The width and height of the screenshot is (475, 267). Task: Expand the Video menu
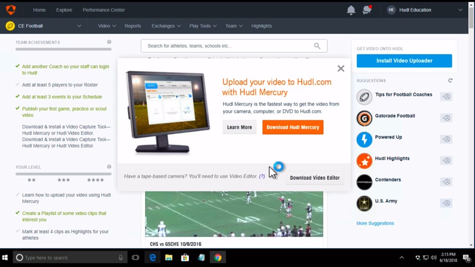coord(107,26)
